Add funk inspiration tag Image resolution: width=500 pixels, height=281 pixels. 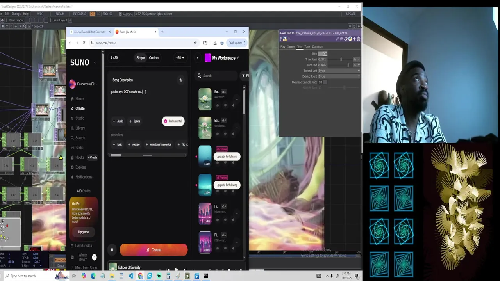point(117,144)
